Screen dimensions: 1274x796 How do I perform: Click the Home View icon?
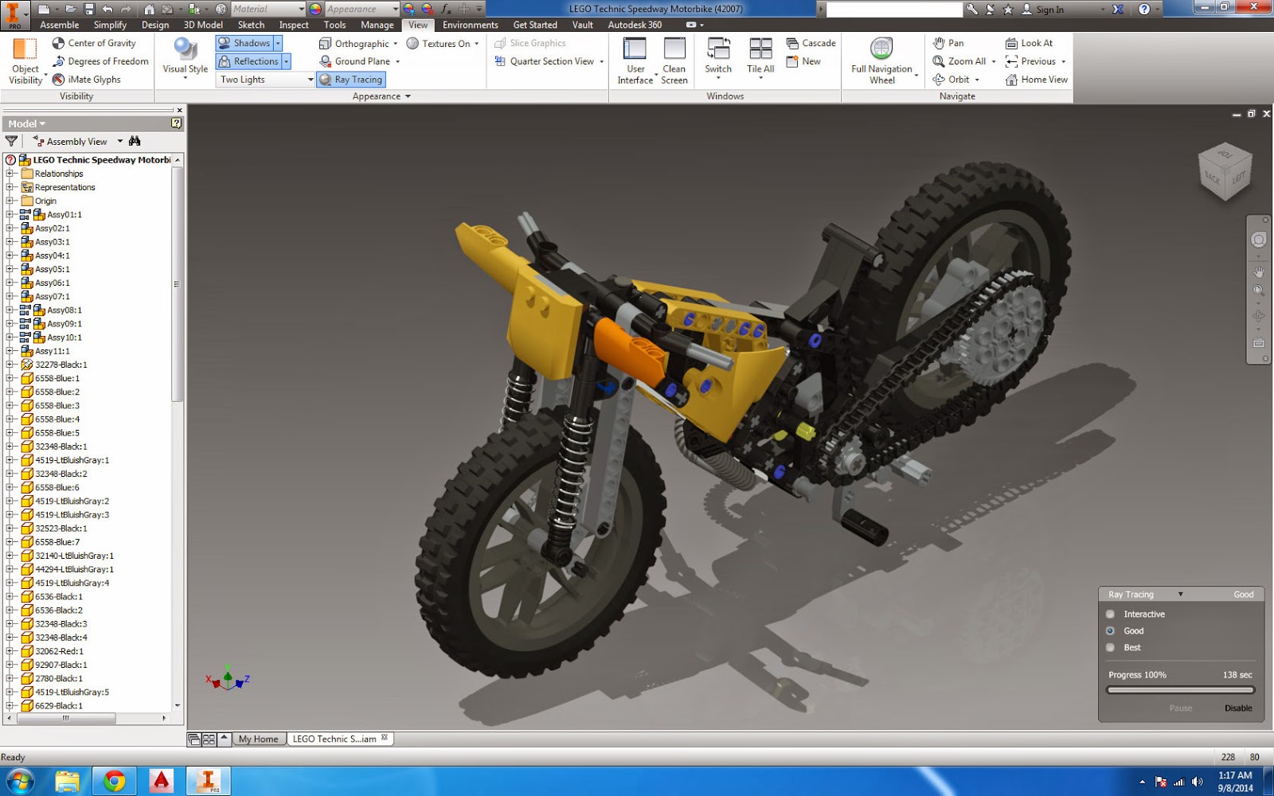[x=1011, y=80]
